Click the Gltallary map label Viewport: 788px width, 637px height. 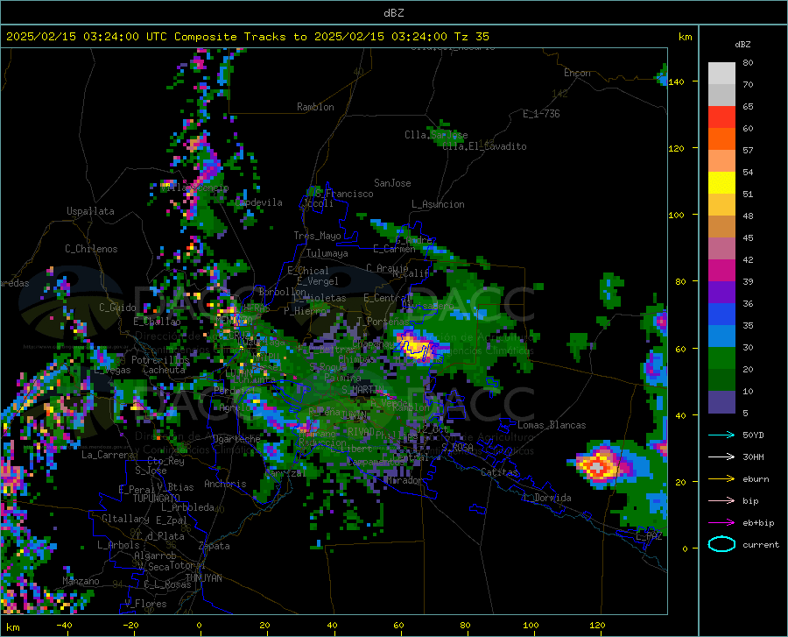point(125,519)
